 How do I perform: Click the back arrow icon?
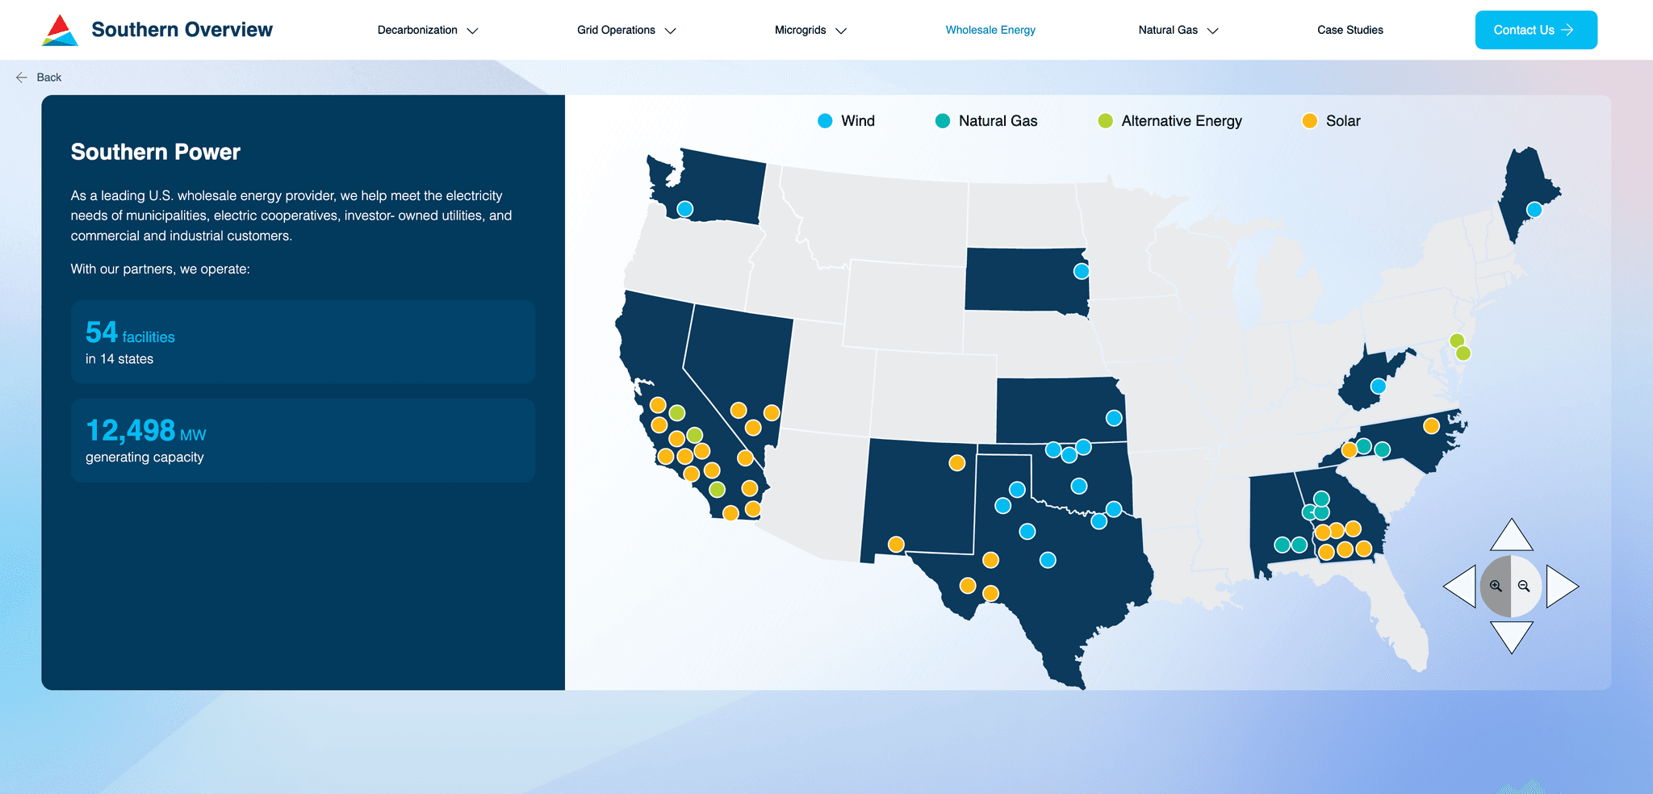point(22,77)
